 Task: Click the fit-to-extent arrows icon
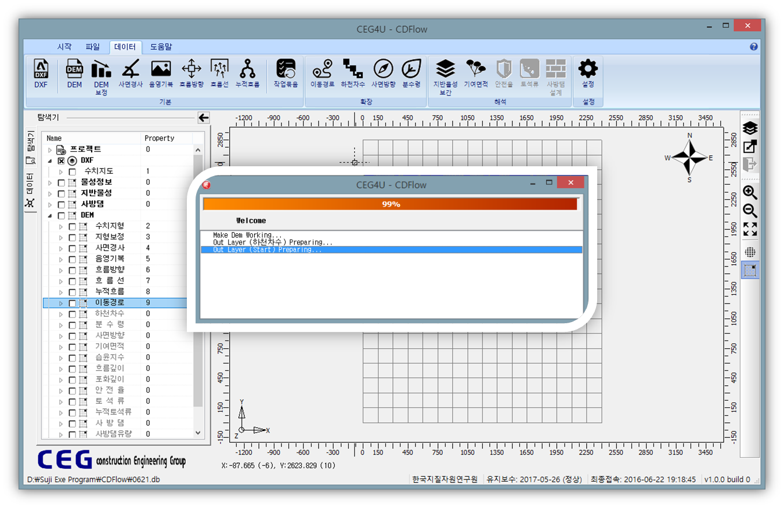click(x=750, y=229)
